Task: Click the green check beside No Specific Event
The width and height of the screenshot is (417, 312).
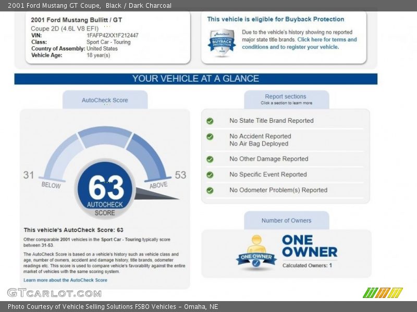Action: click(x=210, y=175)
